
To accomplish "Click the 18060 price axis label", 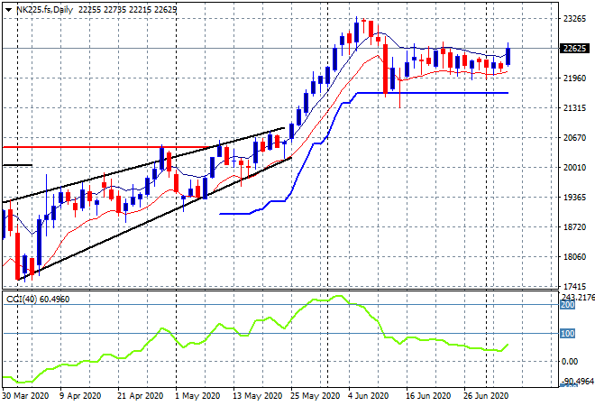I will 574,257.
